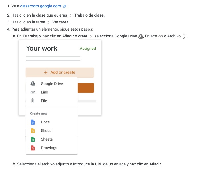The height and width of the screenshot is (170, 200).
Task: Click the Google Drive triangle icon in menu
Action: (33, 83)
